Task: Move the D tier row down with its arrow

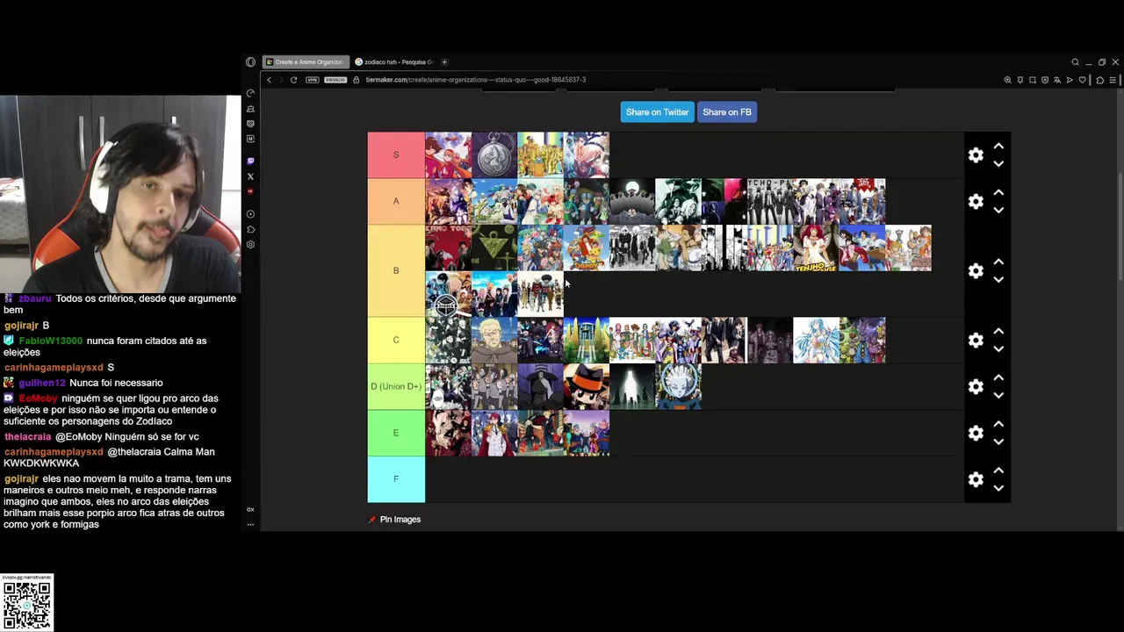Action: pyautogui.click(x=998, y=396)
